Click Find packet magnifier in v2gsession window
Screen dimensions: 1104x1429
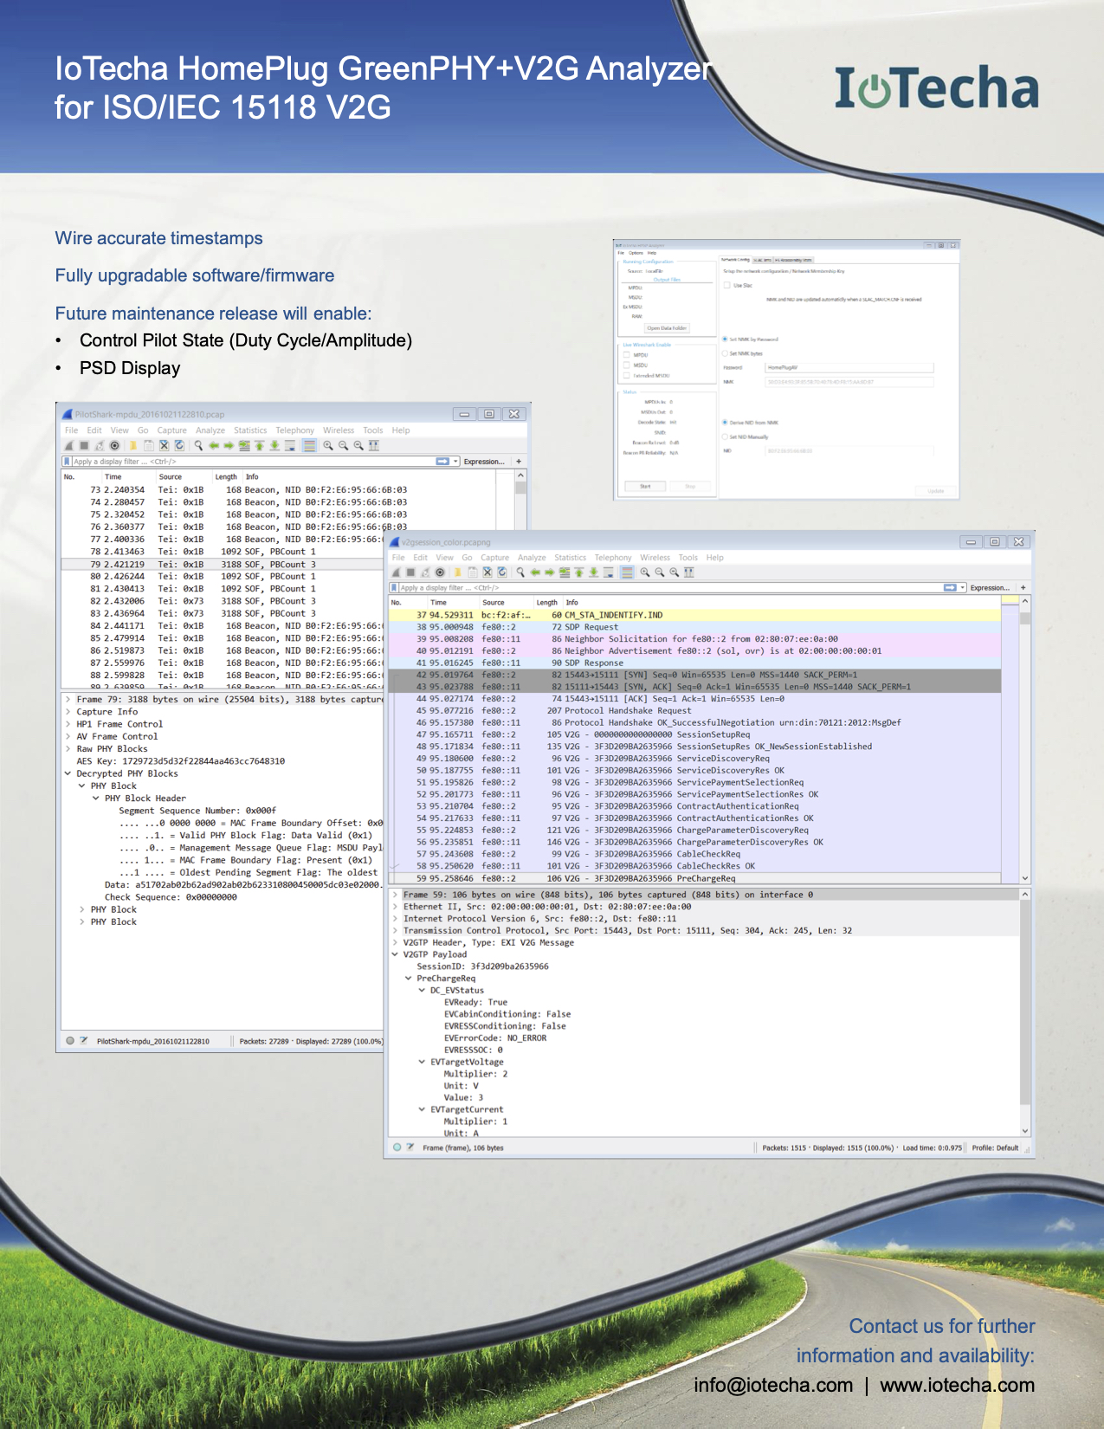pos(520,572)
